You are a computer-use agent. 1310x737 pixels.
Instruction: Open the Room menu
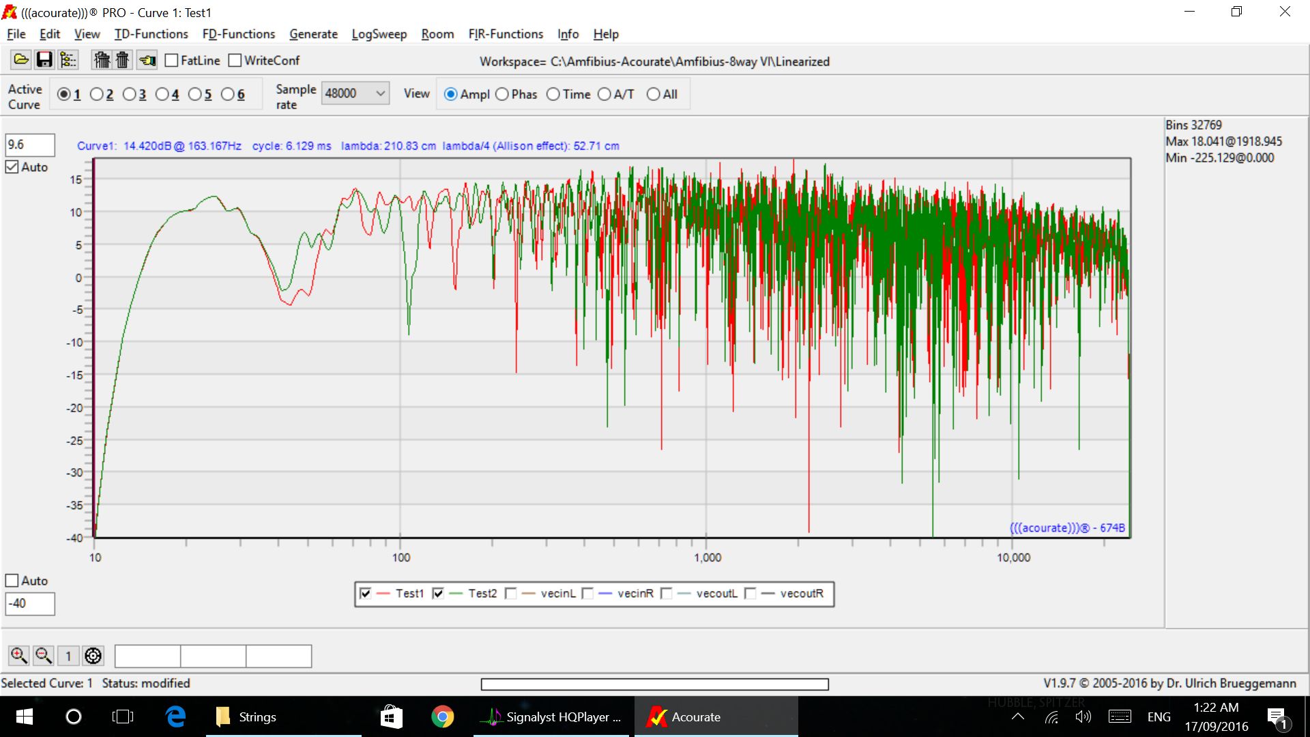[x=437, y=34]
